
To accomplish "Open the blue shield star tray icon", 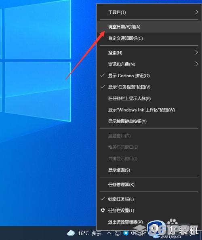I will tap(126, 233).
